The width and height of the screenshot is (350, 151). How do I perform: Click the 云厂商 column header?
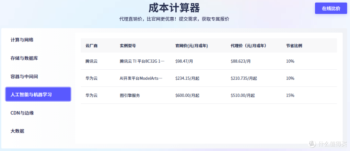[91, 46]
